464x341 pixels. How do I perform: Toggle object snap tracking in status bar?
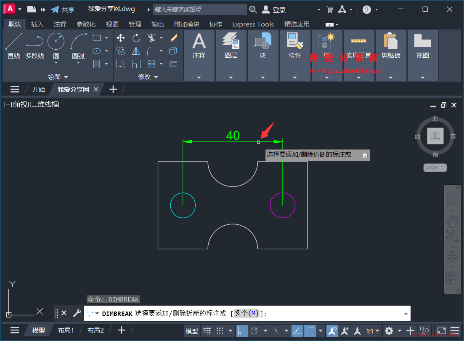pos(297,330)
